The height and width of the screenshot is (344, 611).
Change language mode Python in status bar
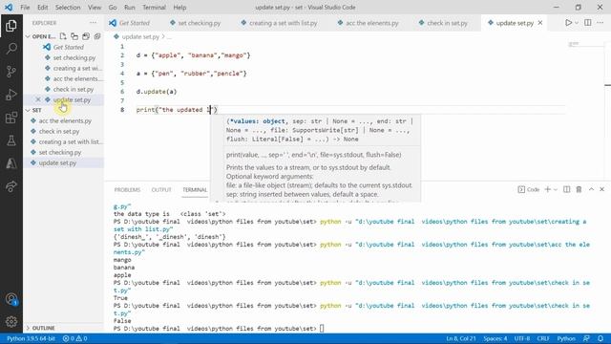(x=566, y=338)
